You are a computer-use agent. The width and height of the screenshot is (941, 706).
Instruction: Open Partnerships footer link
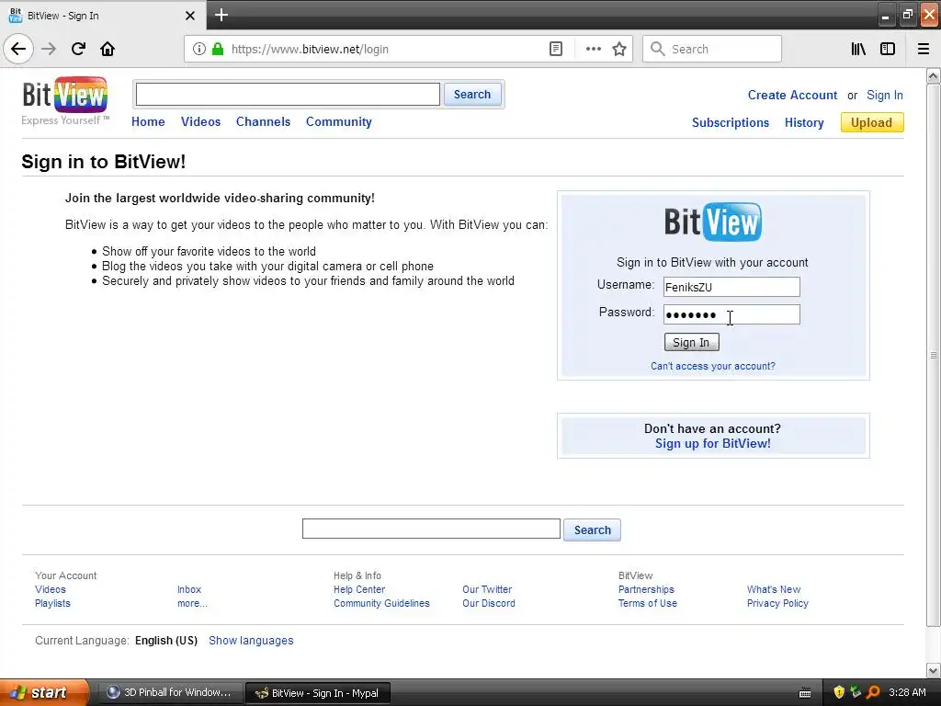pos(646,589)
